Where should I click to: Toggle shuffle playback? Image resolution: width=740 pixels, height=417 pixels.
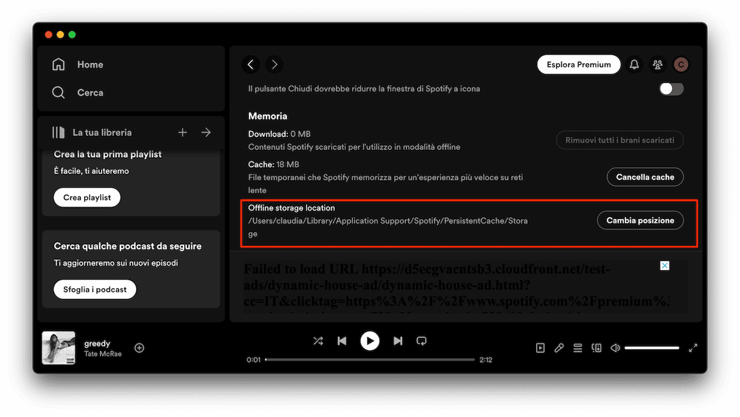point(318,341)
